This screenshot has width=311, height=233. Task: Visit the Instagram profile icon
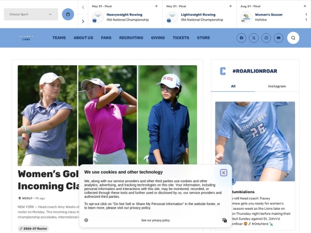click(266, 38)
